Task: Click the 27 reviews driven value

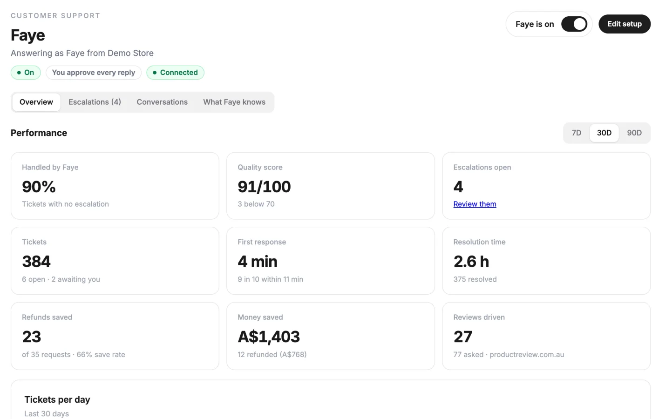Action: (x=463, y=337)
